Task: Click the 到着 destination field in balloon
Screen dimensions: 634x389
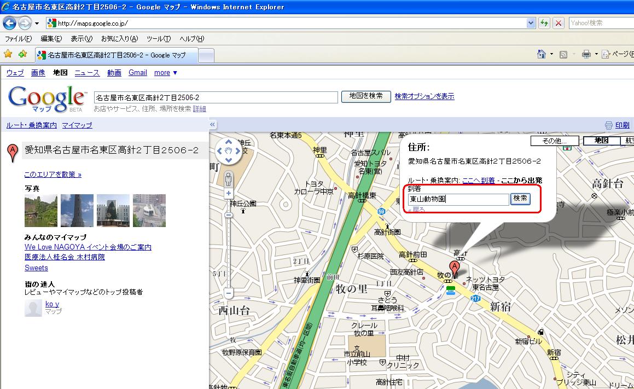Action: coord(458,199)
